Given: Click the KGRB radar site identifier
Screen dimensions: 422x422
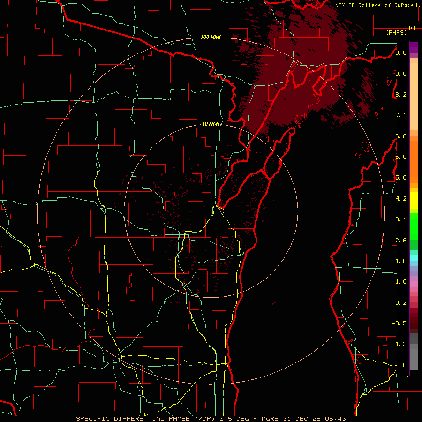Looking at the screenshot, I should [270, 419].
